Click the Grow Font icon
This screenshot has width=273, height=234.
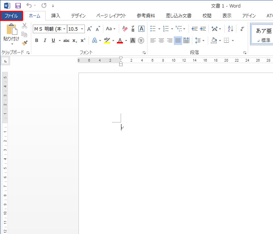(x=89, y=29)
